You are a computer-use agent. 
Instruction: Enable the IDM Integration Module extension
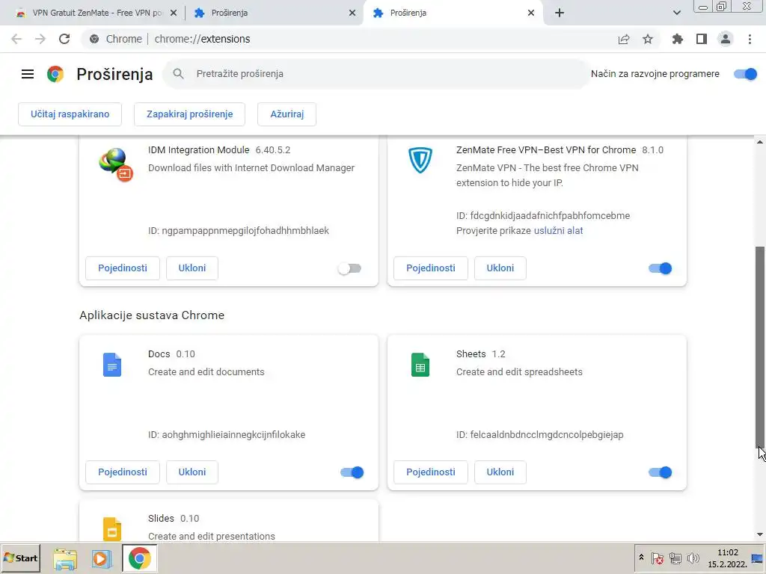pos(350,268)
